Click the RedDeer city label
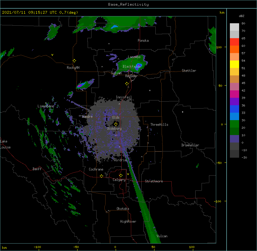Viewport: 257px width, 251px height. tap(131, 76)
